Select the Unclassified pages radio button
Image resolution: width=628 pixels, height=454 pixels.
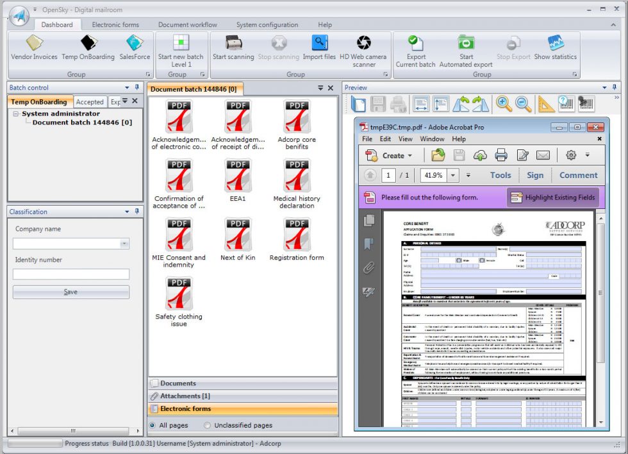[208, 425]
